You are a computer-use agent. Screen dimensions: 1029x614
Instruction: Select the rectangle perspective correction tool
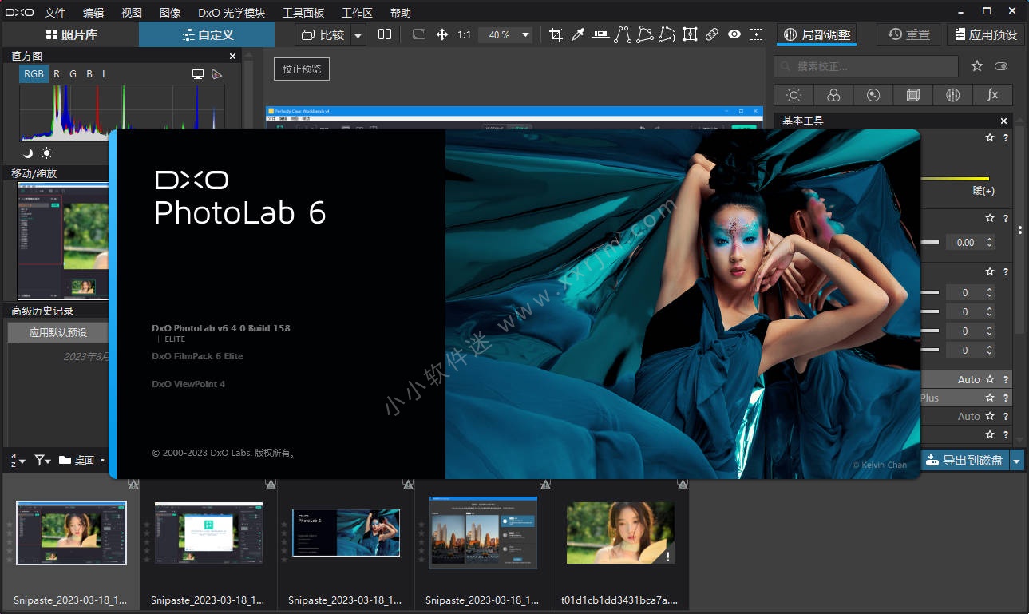click(x=645, y=34)
